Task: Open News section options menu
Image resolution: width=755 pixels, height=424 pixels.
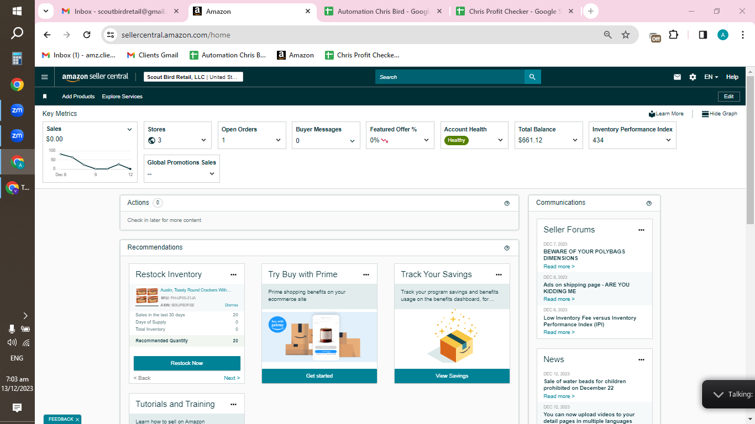Action: click(641, 359)
